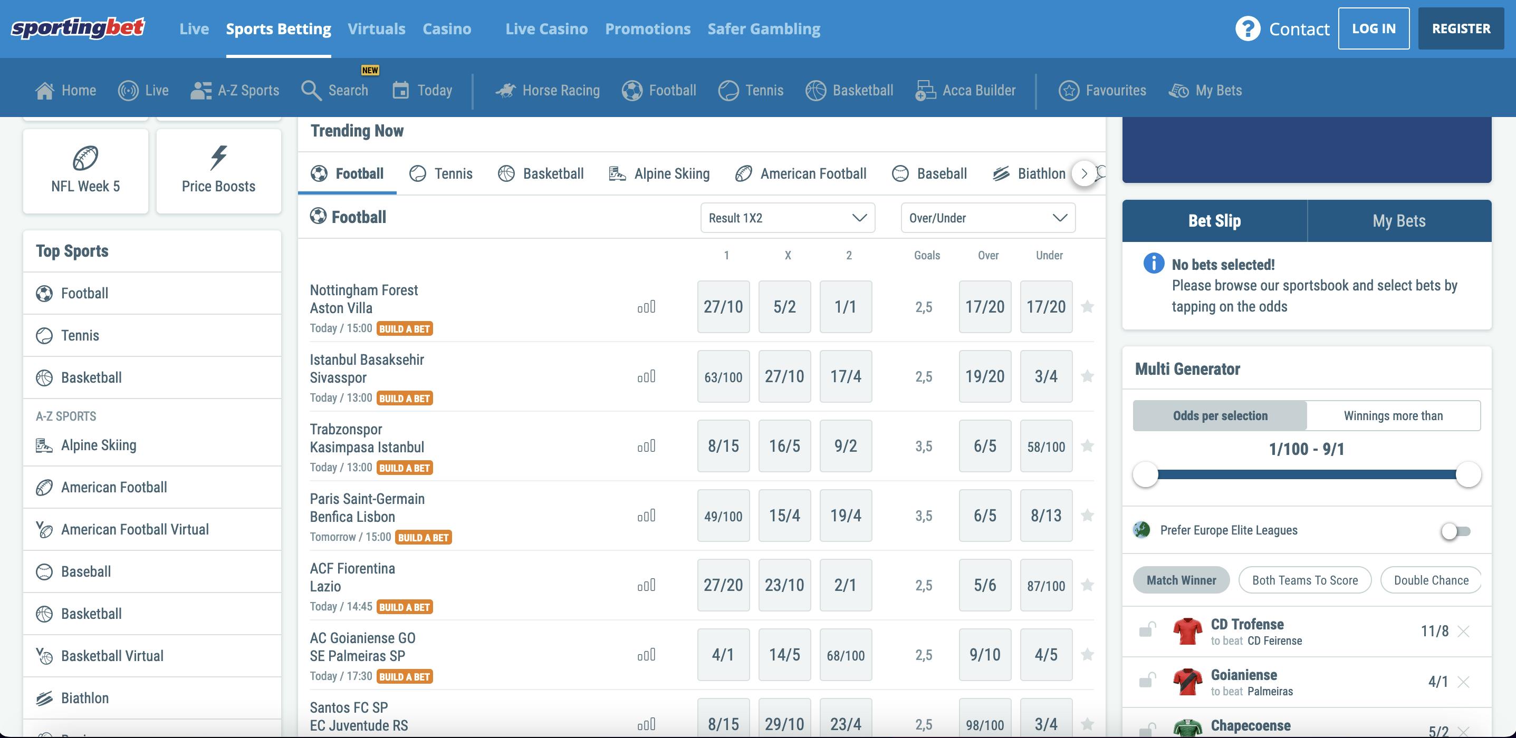
Task: Click the Favourites star icon in navigation
Action: (x=1069, y=91)
